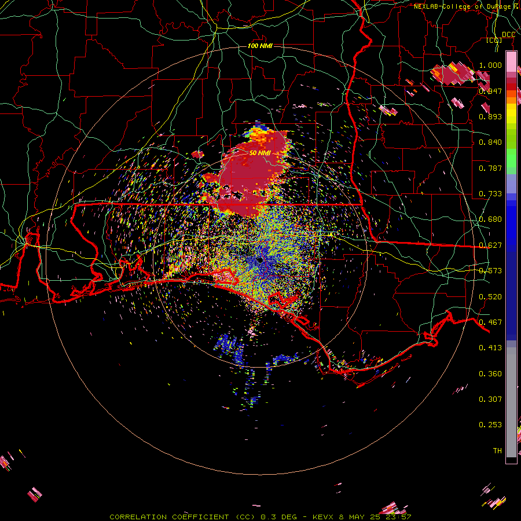
Task: Select the 0.947 scale value
Action: [490, 91]
